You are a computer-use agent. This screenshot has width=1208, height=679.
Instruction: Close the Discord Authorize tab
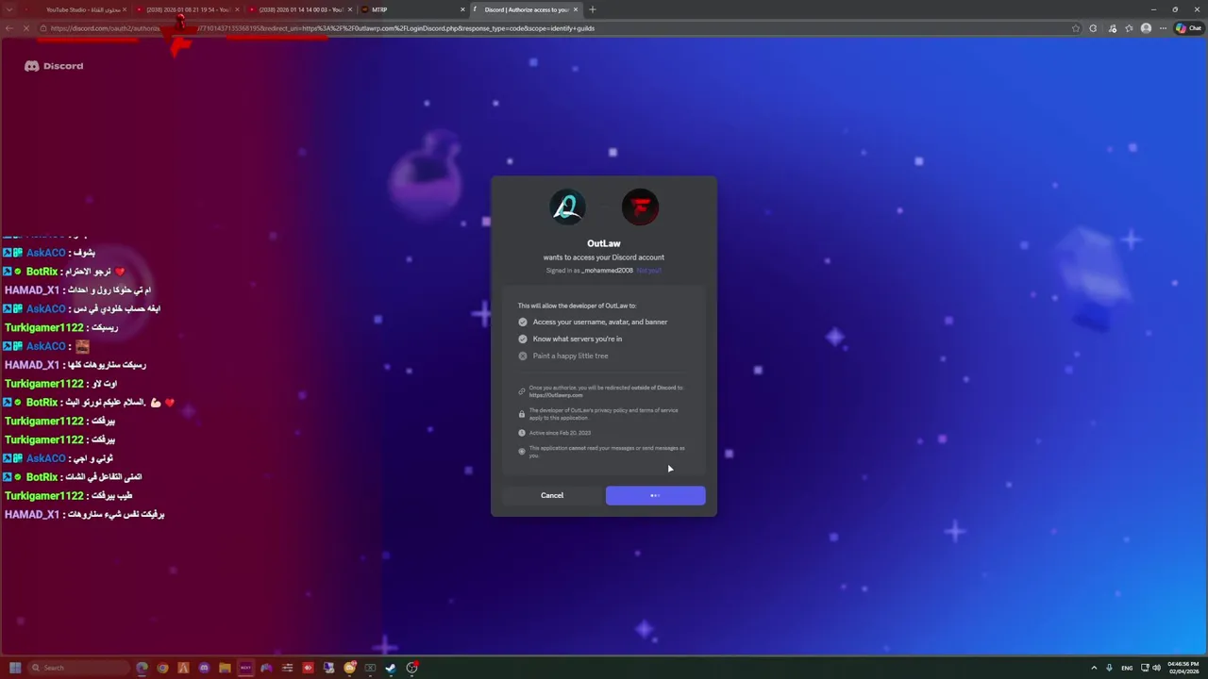point(576,9)
